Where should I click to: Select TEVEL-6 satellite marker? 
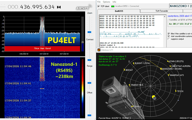pos(176,91)
